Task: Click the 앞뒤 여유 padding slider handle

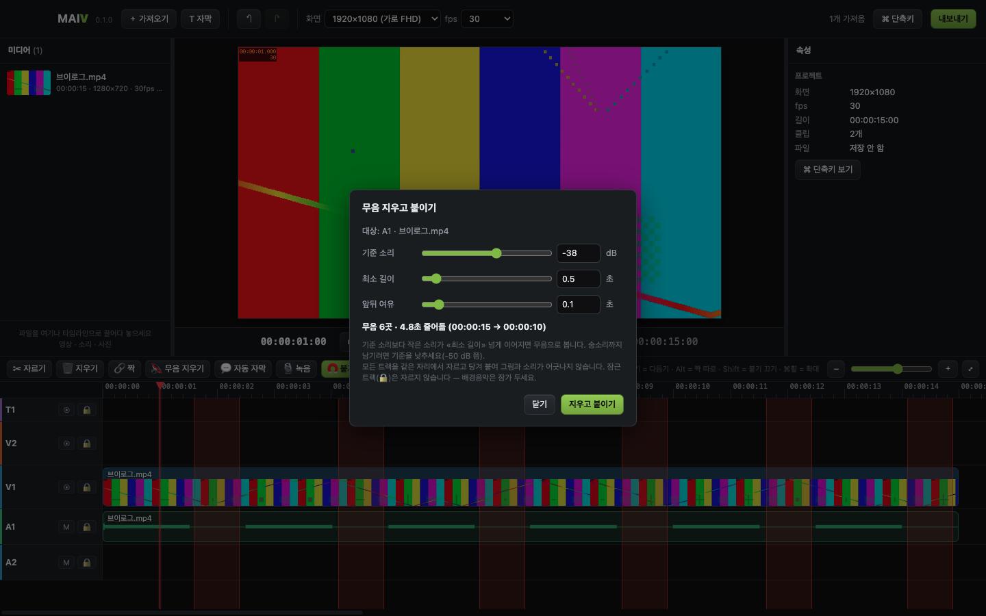Action: click(439, 305)
